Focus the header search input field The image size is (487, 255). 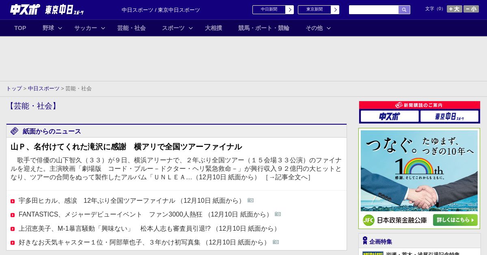tap(374, 10)
